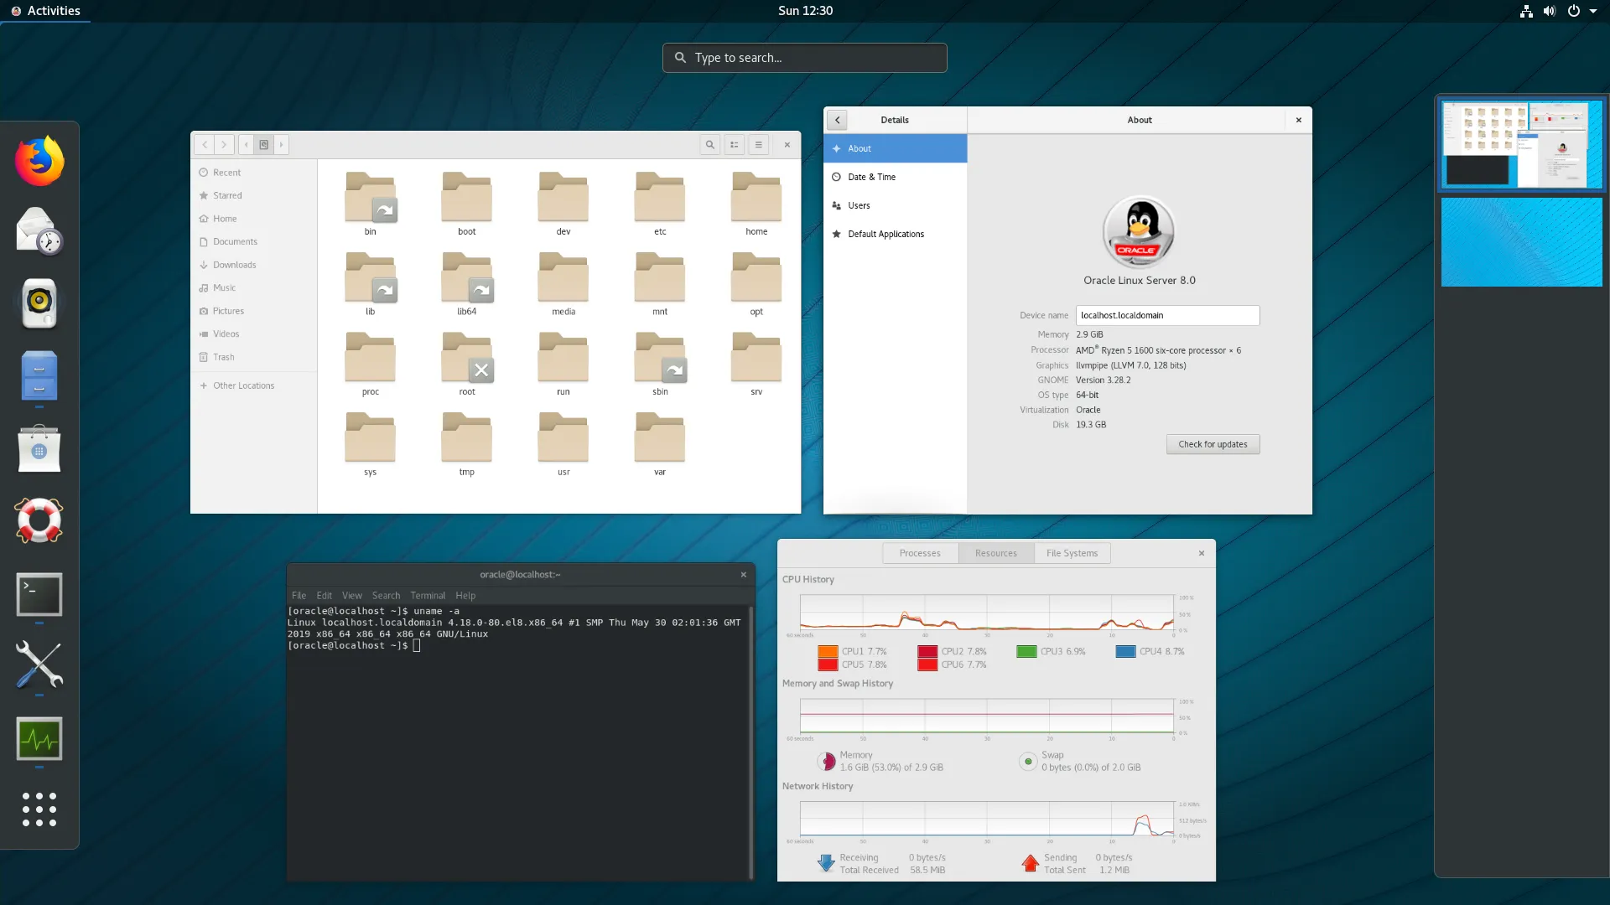
Task: Open the locked root folder
Action: pos(467,364)
